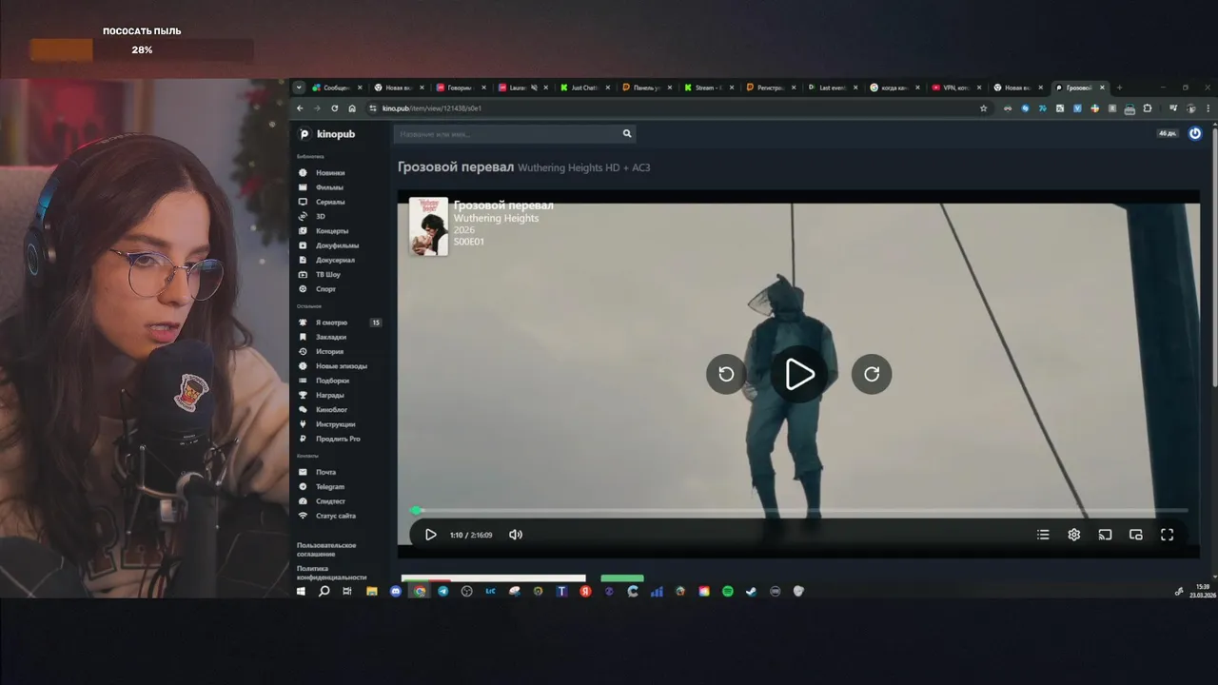Select Докусериал in the sidebar
Screen dimensions: 1218x685
[x=337, y=260]
